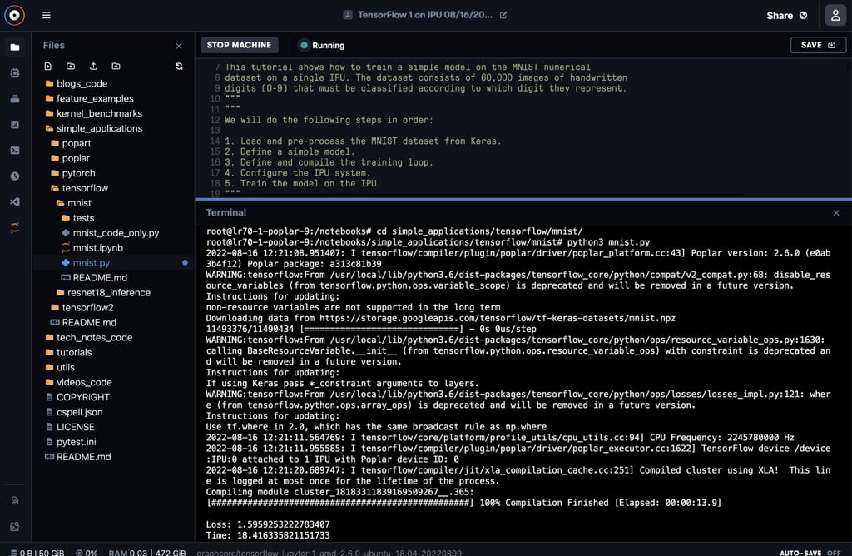Screen dimensions: 852x556
Task: Open the cspell.json file
Action: (x=74, y=413)
